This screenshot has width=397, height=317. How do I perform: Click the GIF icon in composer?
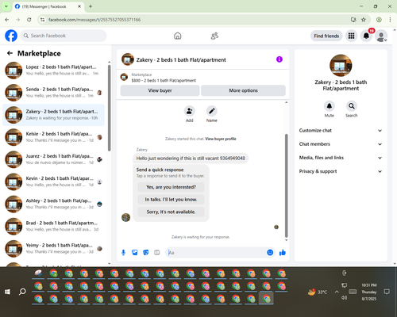pyautogui.click(x=157, y=253)
